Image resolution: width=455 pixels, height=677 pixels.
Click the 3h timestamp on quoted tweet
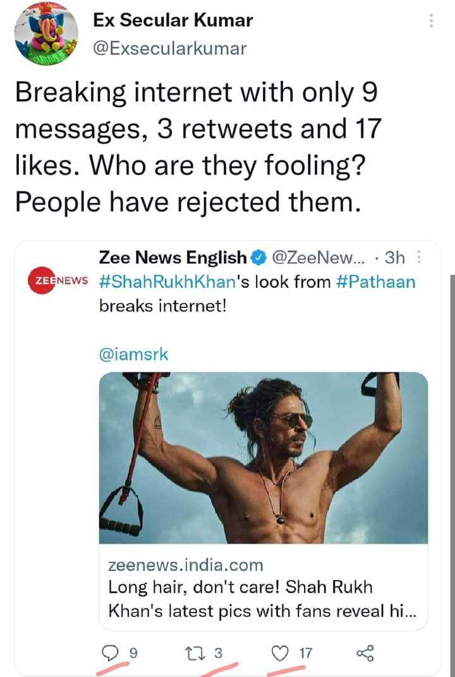[395, 258]
